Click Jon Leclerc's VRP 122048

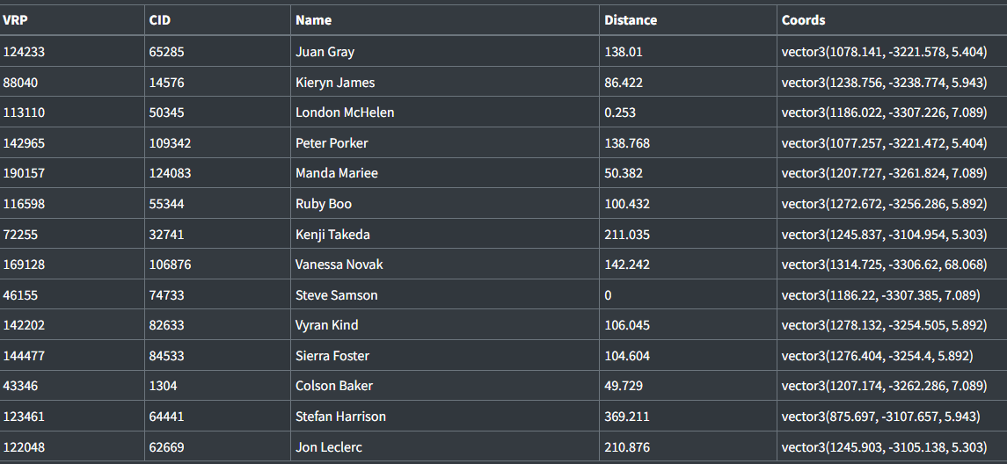click(24, 447)
